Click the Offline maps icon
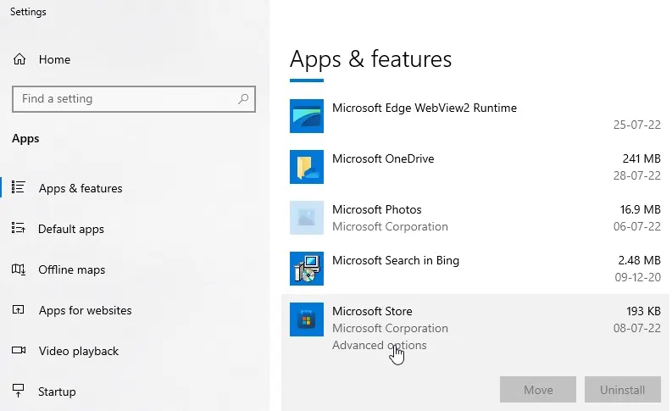Screen dimensions: 672x411 coord(19,269)
